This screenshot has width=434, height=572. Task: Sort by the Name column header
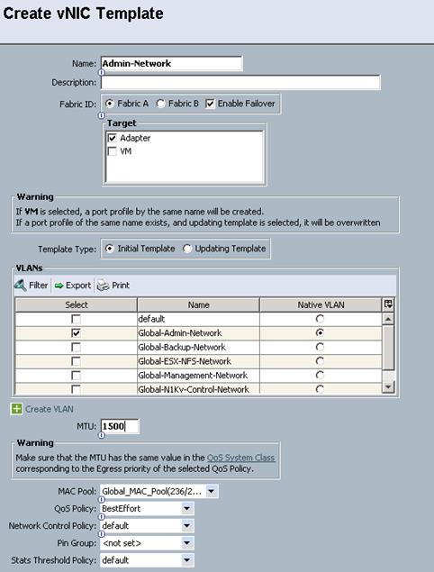pos(198,305)
